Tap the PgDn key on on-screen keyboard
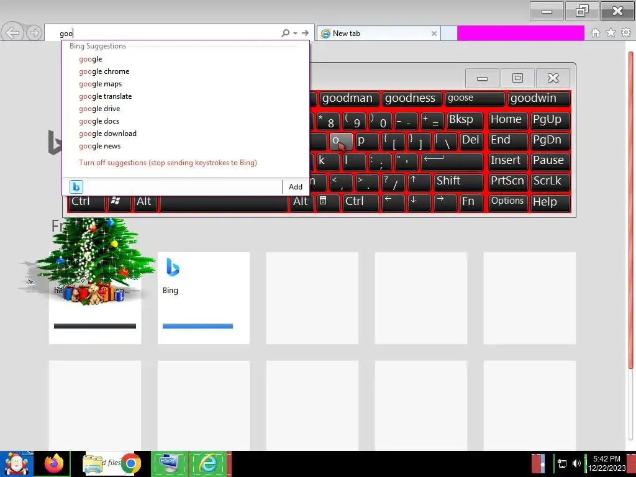Screen dimensions: 636x477 coord(550,141)
